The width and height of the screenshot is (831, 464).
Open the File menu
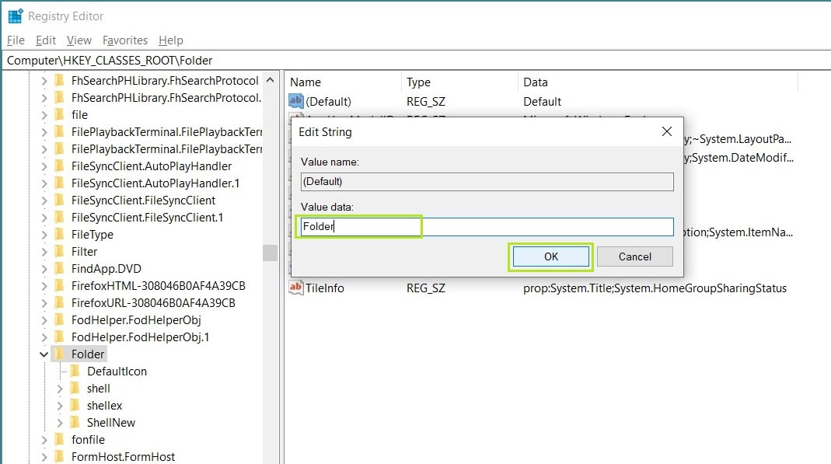(x=16, y=40)
